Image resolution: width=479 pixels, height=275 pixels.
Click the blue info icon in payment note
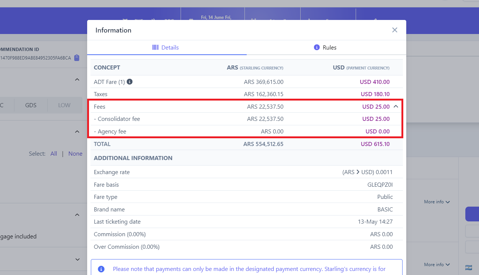pos(101,269)
